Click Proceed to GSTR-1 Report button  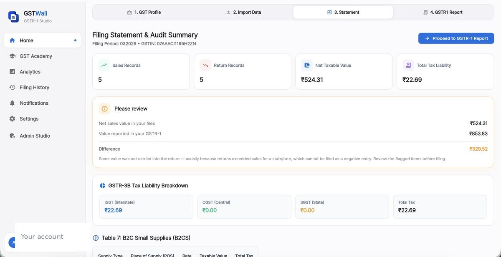coord(456,38)
